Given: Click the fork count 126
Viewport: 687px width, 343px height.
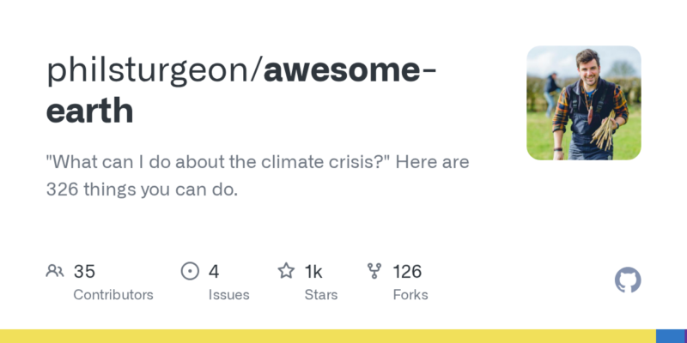Looking at the screenshot, I should 407,272.
